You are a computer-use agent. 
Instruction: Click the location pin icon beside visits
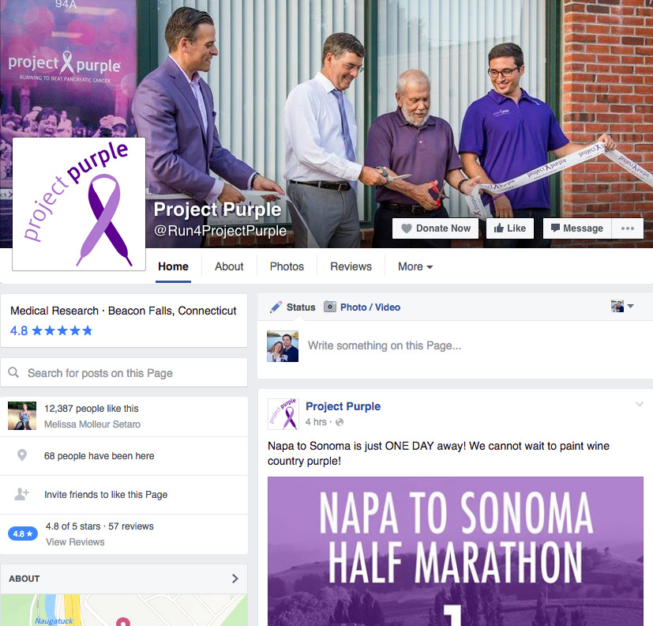[22, 455]
